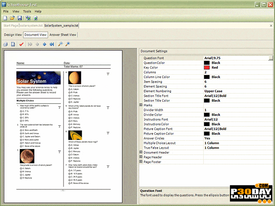This screenshot has height=206, width=275.
Task: Switch to the solarsystem.tst tab
Action: click(x=31, y=26)
